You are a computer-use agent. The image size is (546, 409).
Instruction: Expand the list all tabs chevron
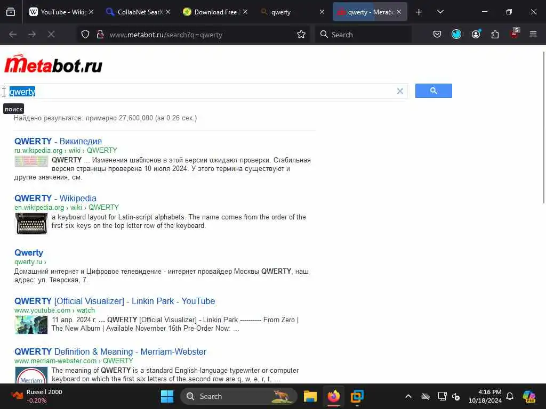coord(440,12)
